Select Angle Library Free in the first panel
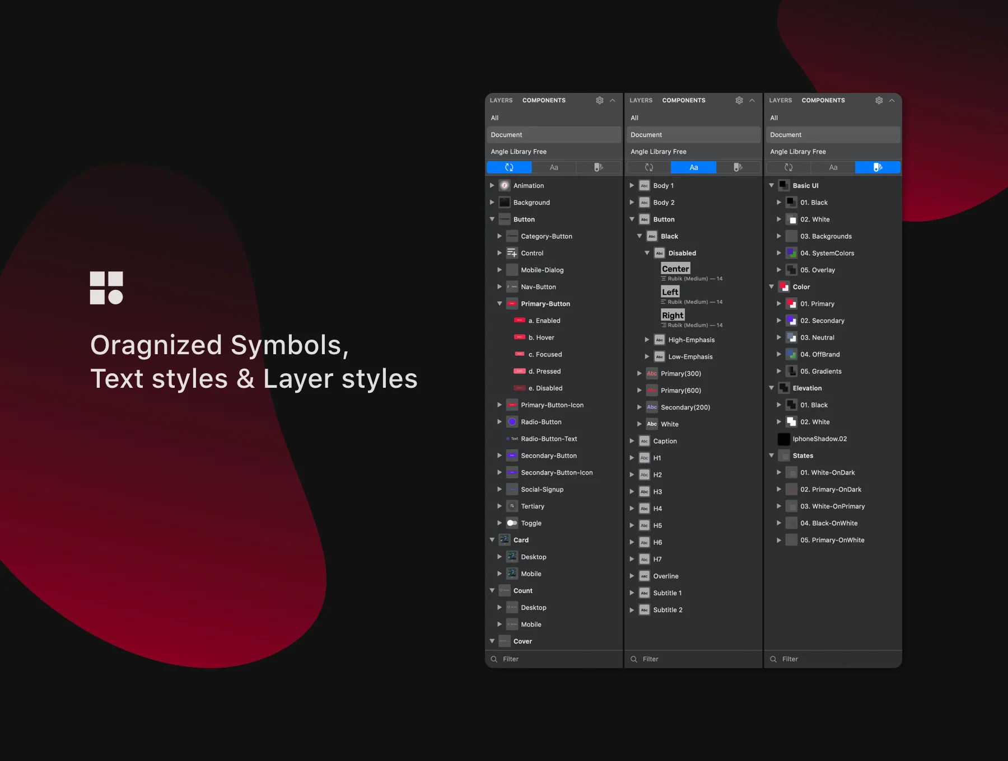This screenshot has height=761, width=1008. [x=554, y=152]
